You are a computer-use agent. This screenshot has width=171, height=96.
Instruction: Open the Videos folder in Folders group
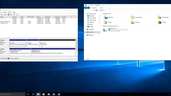(x=162, y=22)
